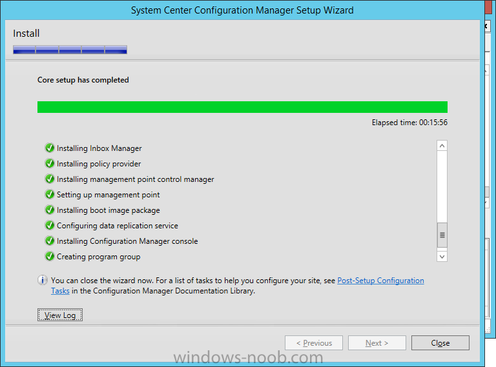The height and width of the screenshot is (367, 496).
Task: Click scroll down arrow in task list
Action: coord(442,257)
